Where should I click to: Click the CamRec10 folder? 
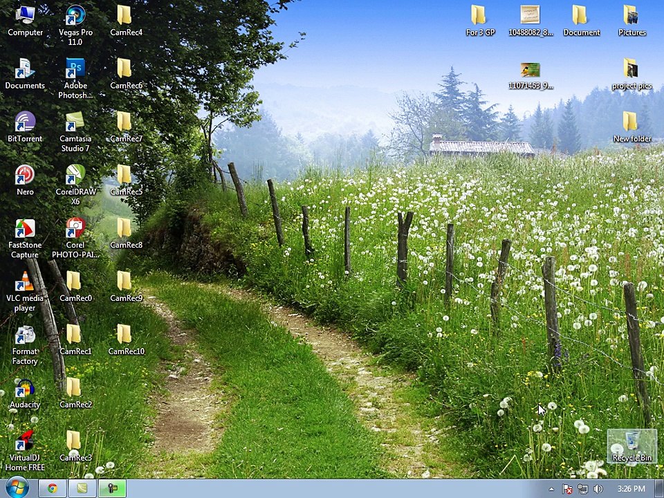click(126, 340)
